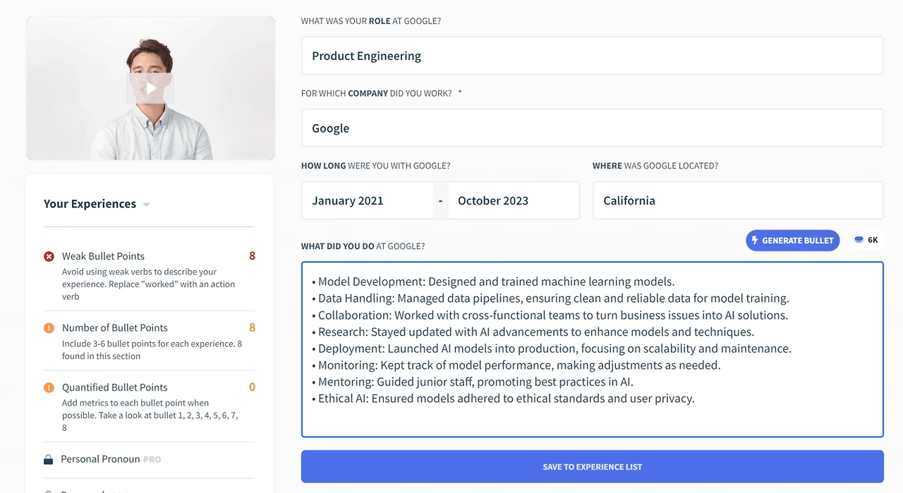Click the red X icon beside Weak Bullet Points
Viewport: 903px width, 493px height.
pyautogui.click(x=49, y=257)
